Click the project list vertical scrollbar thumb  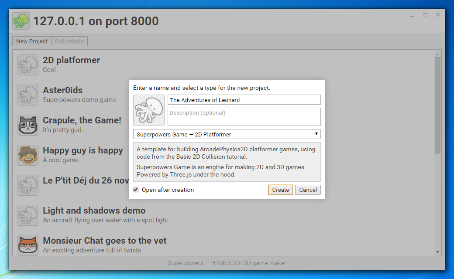click(x=437, y=105)
